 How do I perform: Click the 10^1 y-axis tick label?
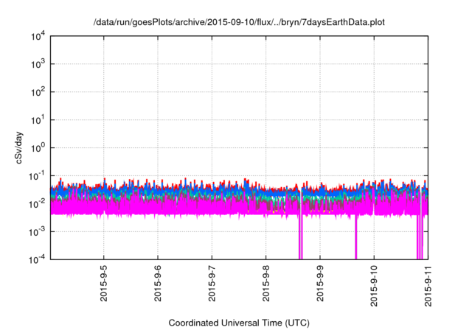click(x=38, y=120)
